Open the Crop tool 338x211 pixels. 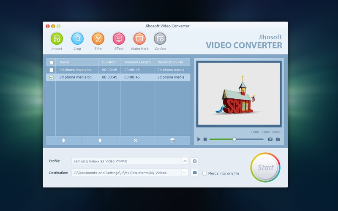pyautogui.click(x=77, y=39)
